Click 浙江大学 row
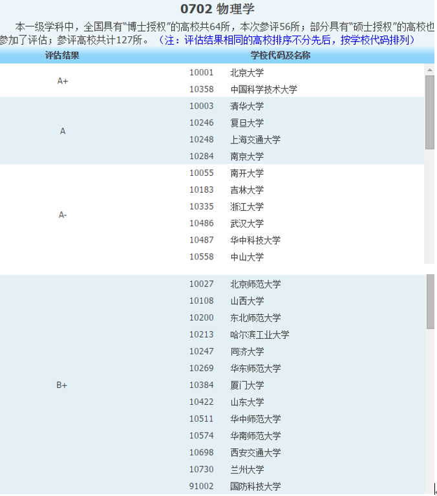437x496 pixels. 247,207
